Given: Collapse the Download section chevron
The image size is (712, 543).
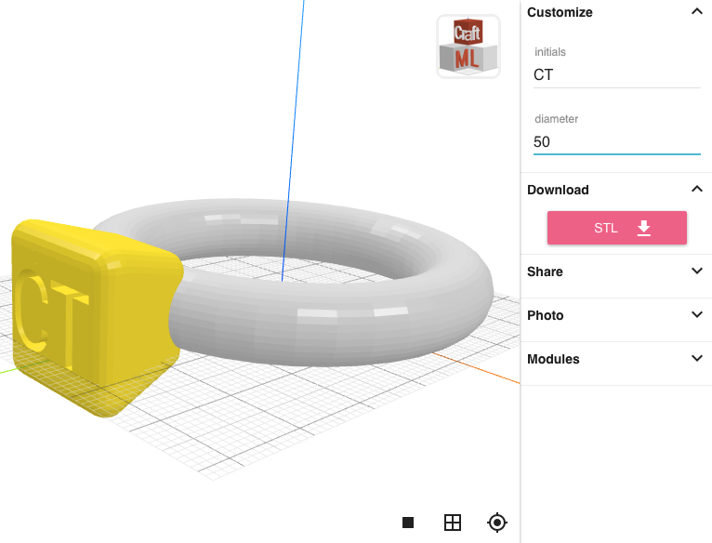Looking at the screenshot, I should coord(697,189).
